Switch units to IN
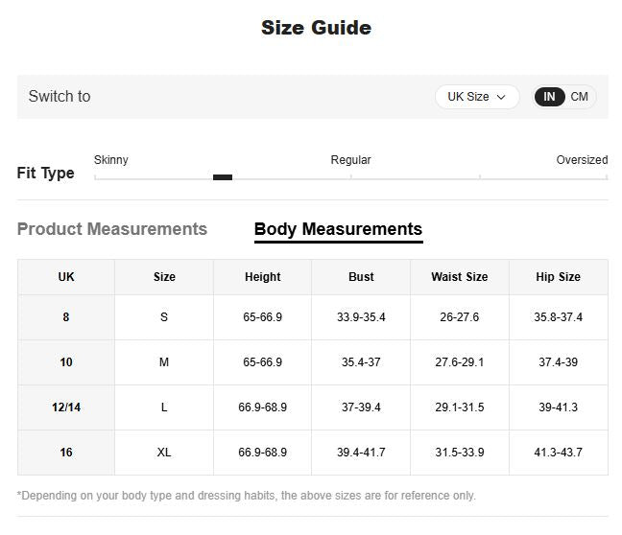This screenshot has height=535, width=622. point(549,97)
